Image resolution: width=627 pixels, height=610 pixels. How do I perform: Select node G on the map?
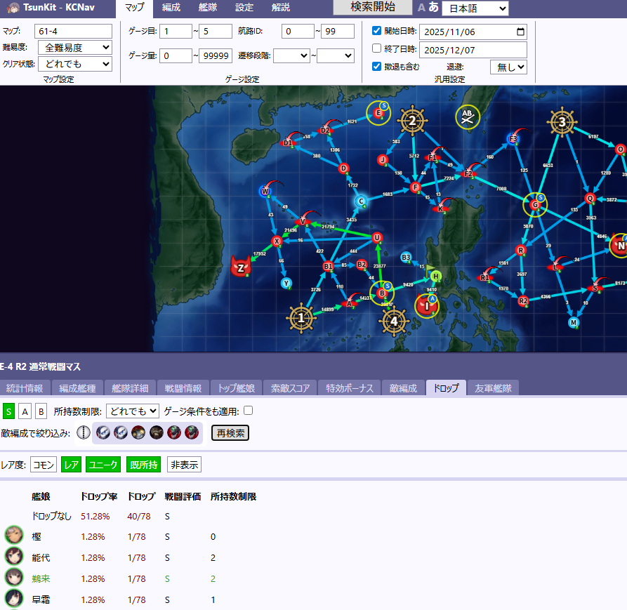pos(534,205)
